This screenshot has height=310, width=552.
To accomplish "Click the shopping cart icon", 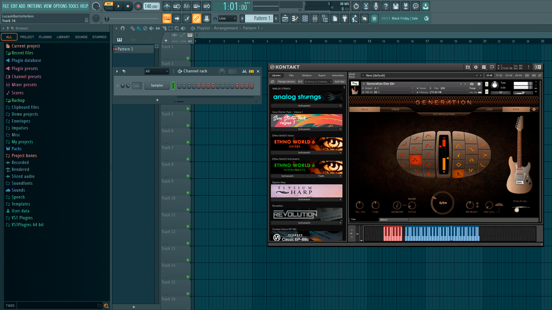I will point(374,19).
